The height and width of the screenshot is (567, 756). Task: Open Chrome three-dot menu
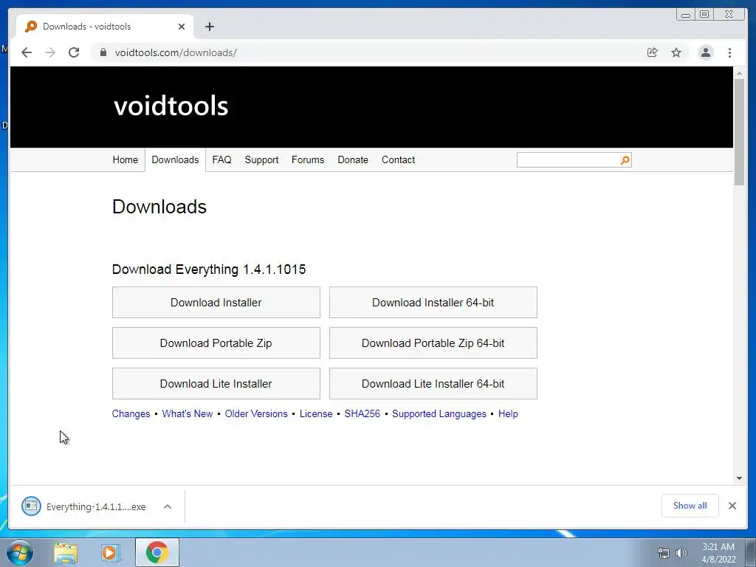(x=729, y=52)
